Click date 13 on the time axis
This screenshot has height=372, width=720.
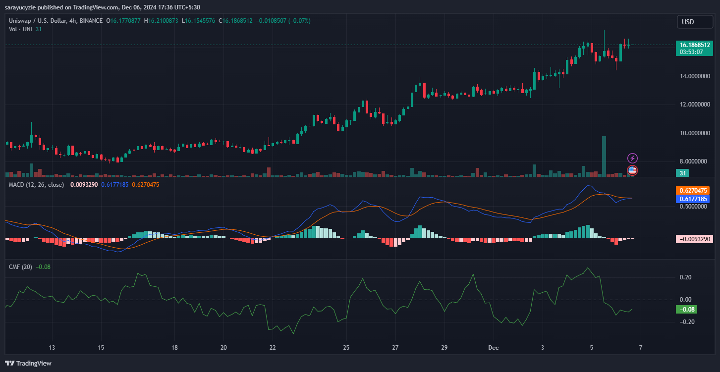[52, 348]
